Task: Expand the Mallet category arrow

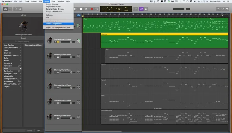Action: click(x=20, y=61)
